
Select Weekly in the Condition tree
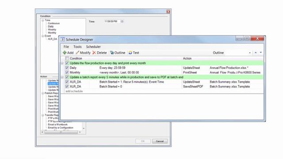tap(52, 30)
